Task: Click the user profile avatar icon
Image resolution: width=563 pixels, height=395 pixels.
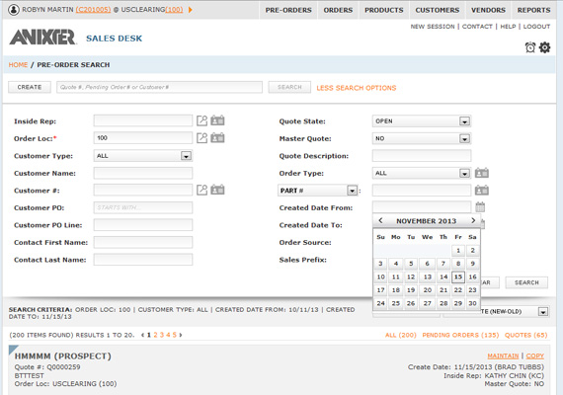Action: click(x=14, y=10)
